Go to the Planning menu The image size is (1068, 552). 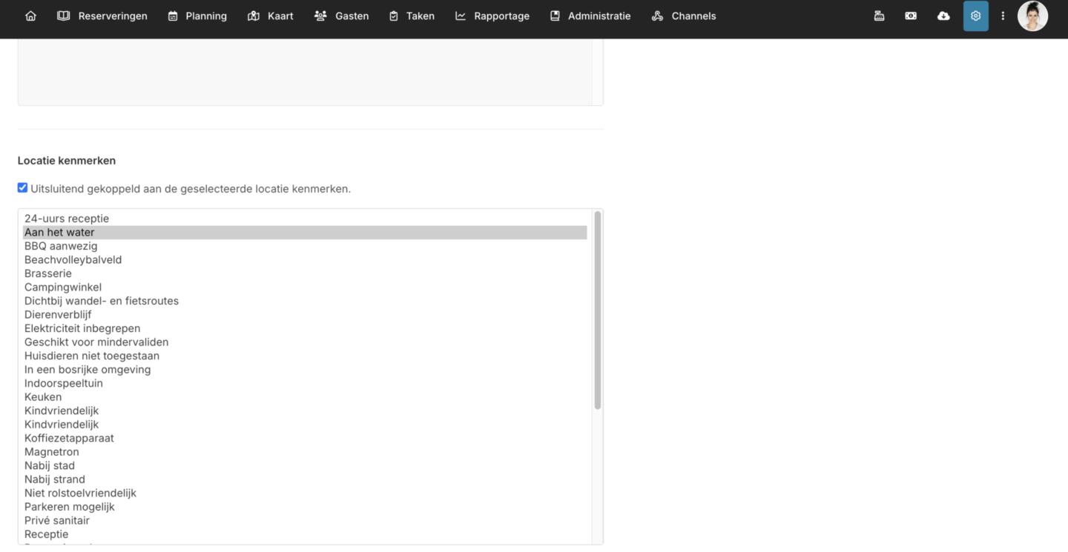(x=197, y=16)
